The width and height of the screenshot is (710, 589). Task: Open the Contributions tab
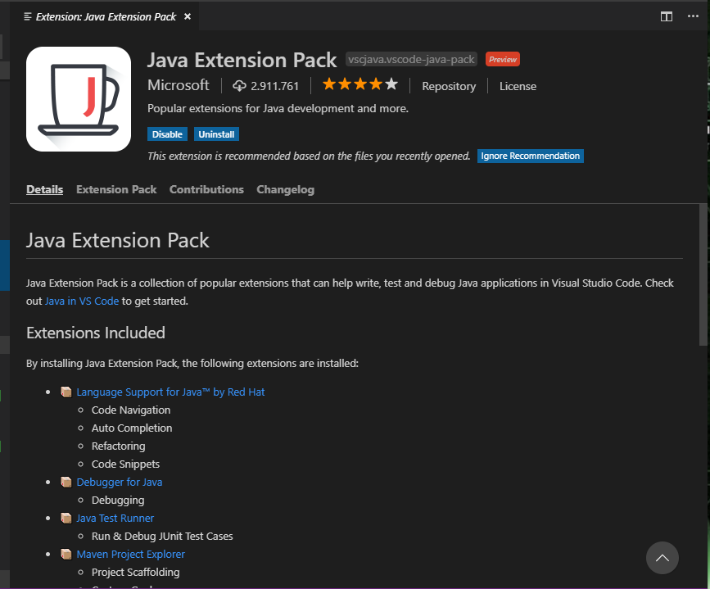click(206, 189)
